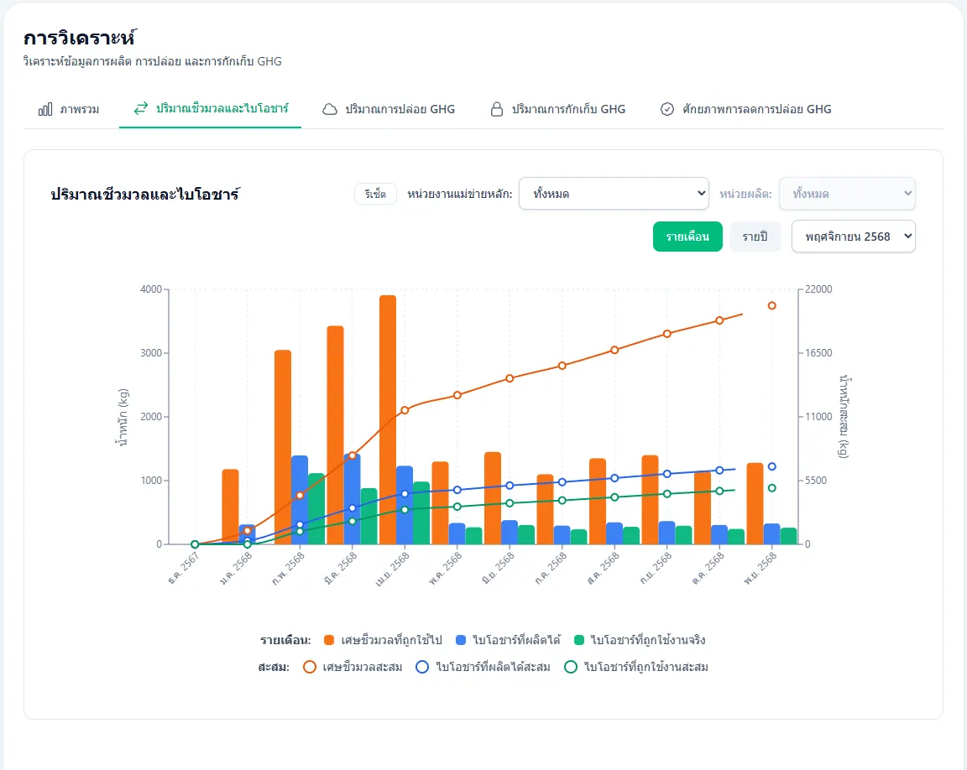Open the ภาพรวม tab

pyautogui.click(x=69, y=109)
